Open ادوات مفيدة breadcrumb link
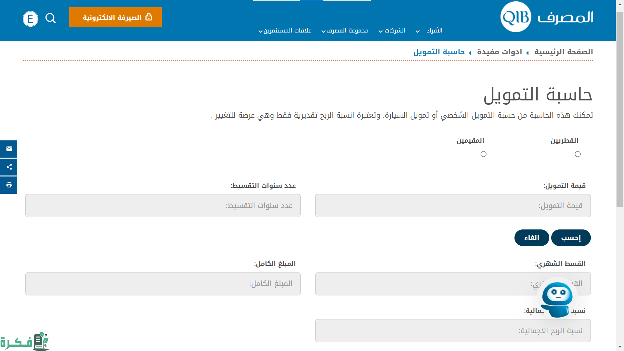Image resolution: width=624 pixels, height=351 pixels. (x=500, y=52)
